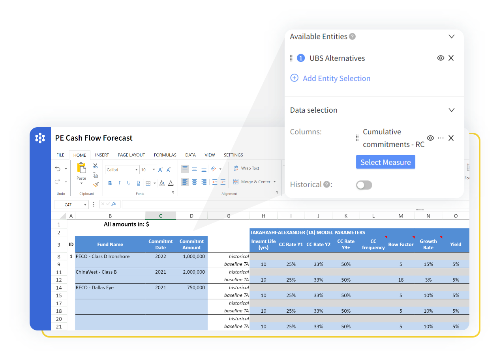Open the SETTINGS tab
Image resolution: width=499 pixels, height=360 pixels.
click(x=233, y=155)
